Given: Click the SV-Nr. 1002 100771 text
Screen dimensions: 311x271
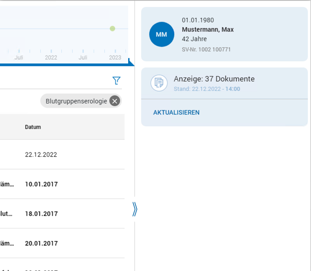Looking at the screenshot, I should click(x=206, y=50).
